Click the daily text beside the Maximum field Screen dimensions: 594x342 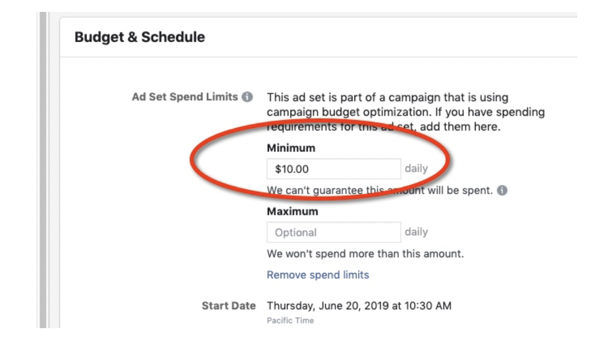416,232
